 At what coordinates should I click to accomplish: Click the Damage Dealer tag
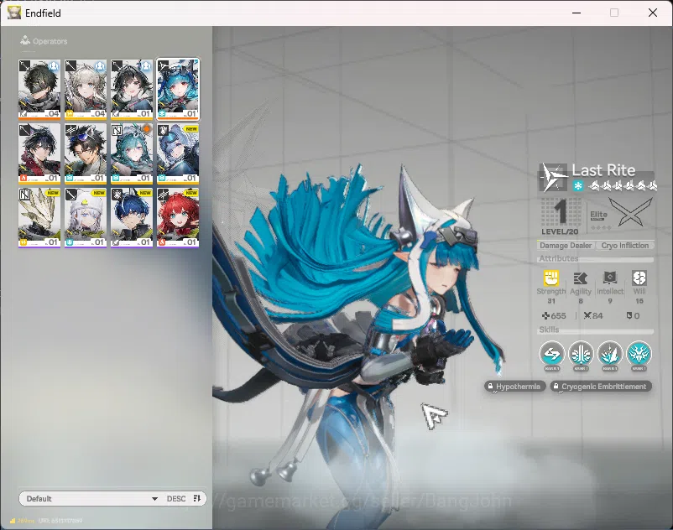tap(566, 245)
